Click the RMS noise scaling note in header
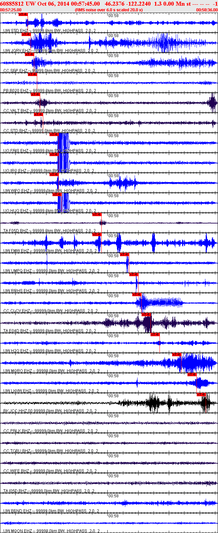 click(109, 10)
